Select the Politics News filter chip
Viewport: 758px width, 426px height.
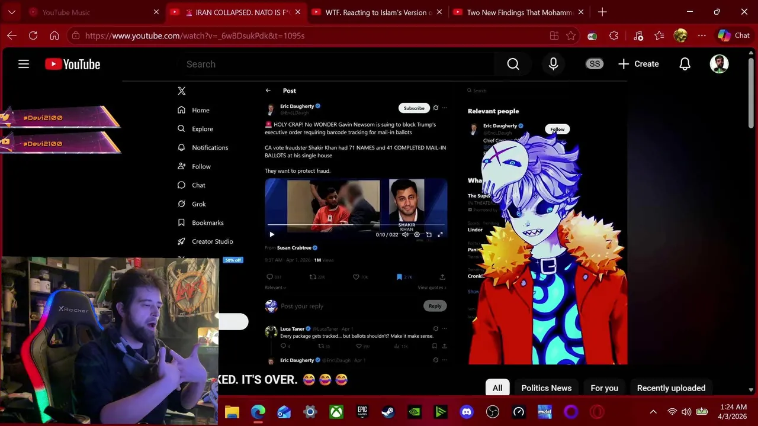click(547, 388)
